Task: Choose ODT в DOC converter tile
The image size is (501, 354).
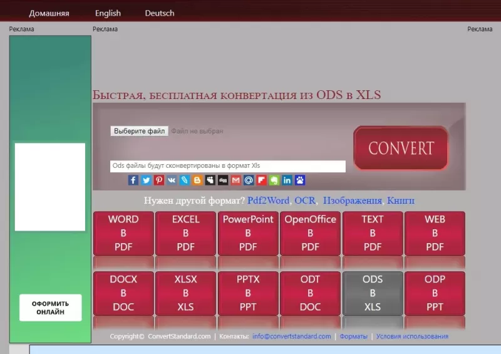Action: point(310,293)
